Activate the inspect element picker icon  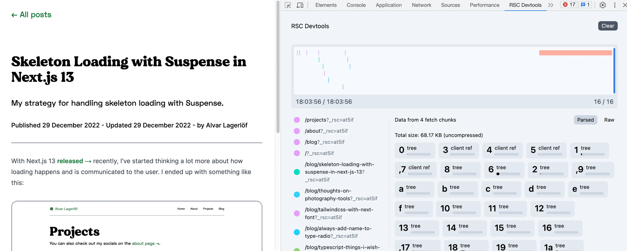[x=288, y=5]
